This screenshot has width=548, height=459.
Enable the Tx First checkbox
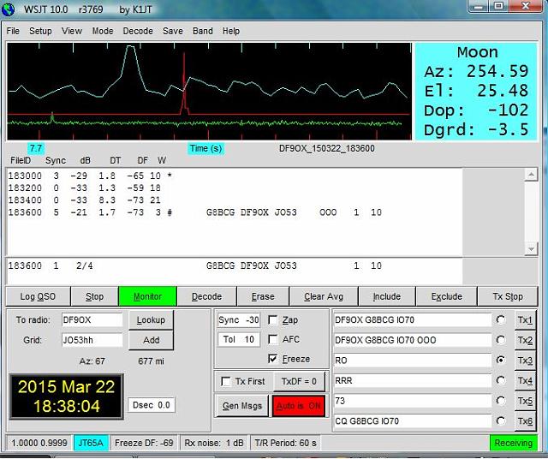(x=226, y=381)
